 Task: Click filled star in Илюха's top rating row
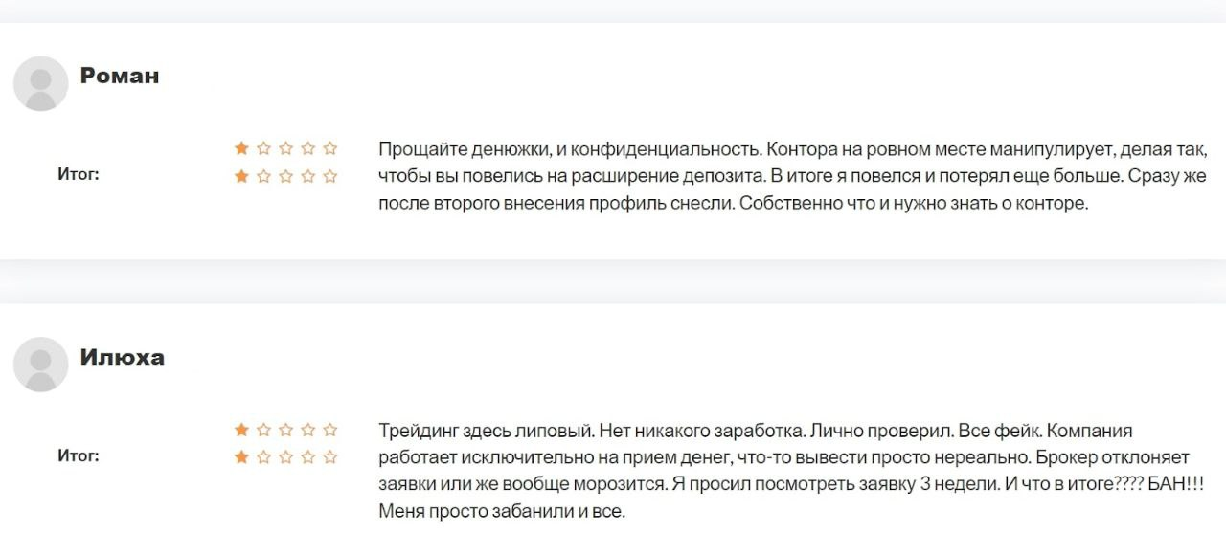tap(241, 430)
